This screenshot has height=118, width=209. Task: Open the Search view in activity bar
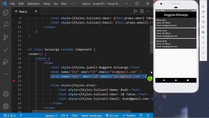(x=6, y=25)
